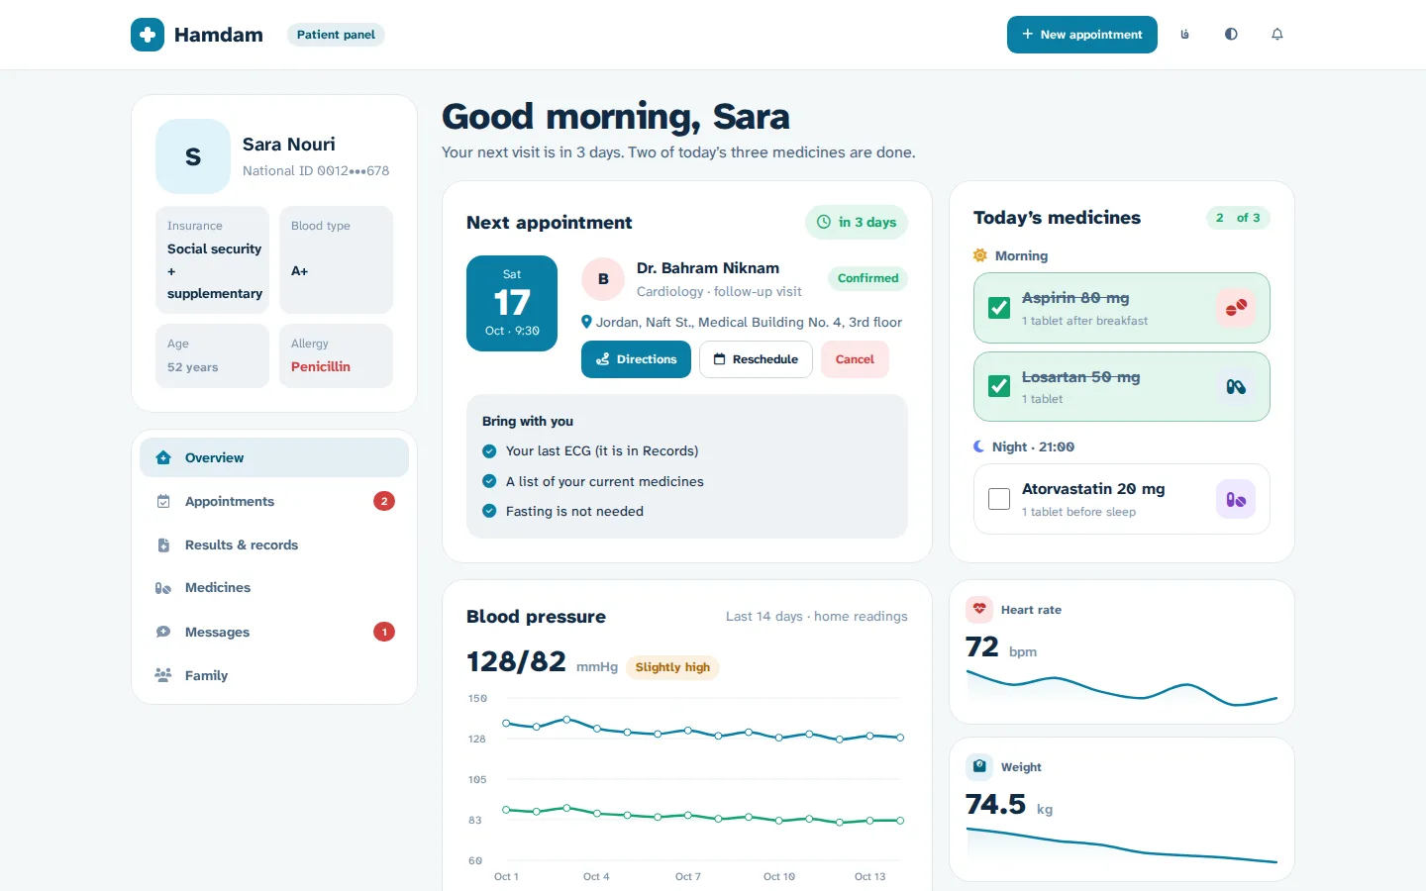The image size is (1426, 891).
Task: Uncheck the Aspirin 80 mg checkbox
Action: [999, 308]
